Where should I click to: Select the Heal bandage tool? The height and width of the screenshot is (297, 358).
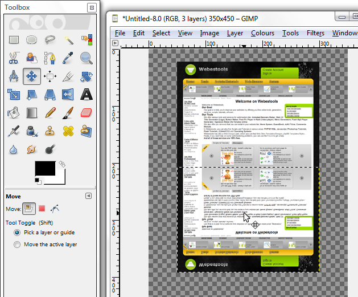(68, 131)
